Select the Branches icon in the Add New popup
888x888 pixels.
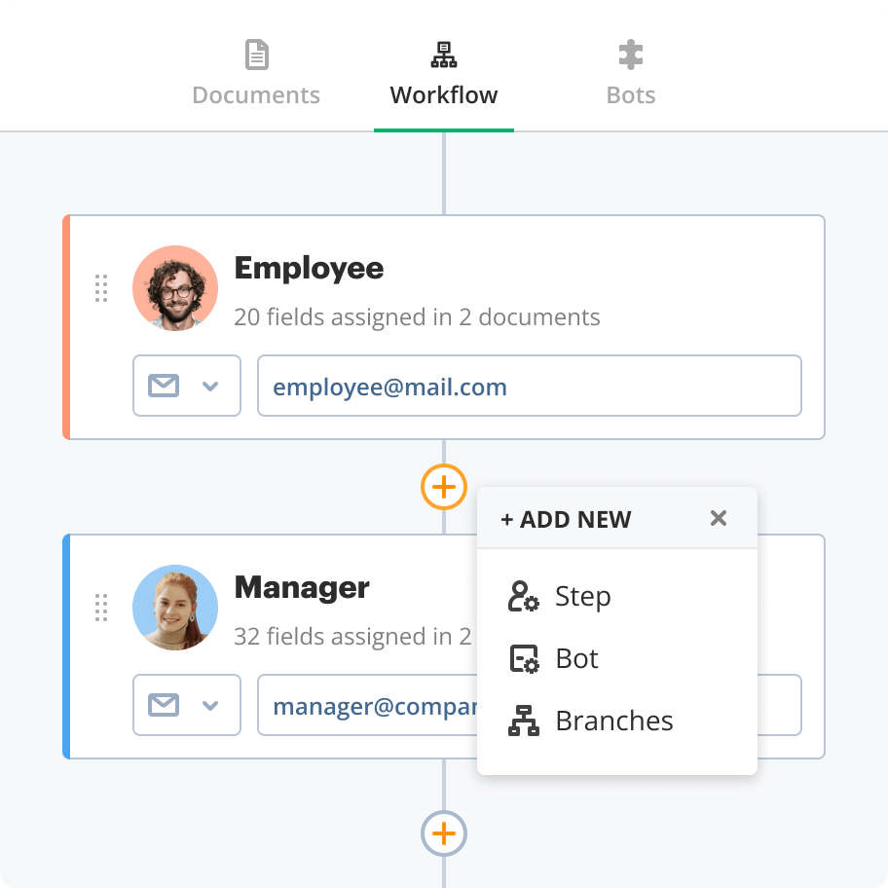point(524,721)
